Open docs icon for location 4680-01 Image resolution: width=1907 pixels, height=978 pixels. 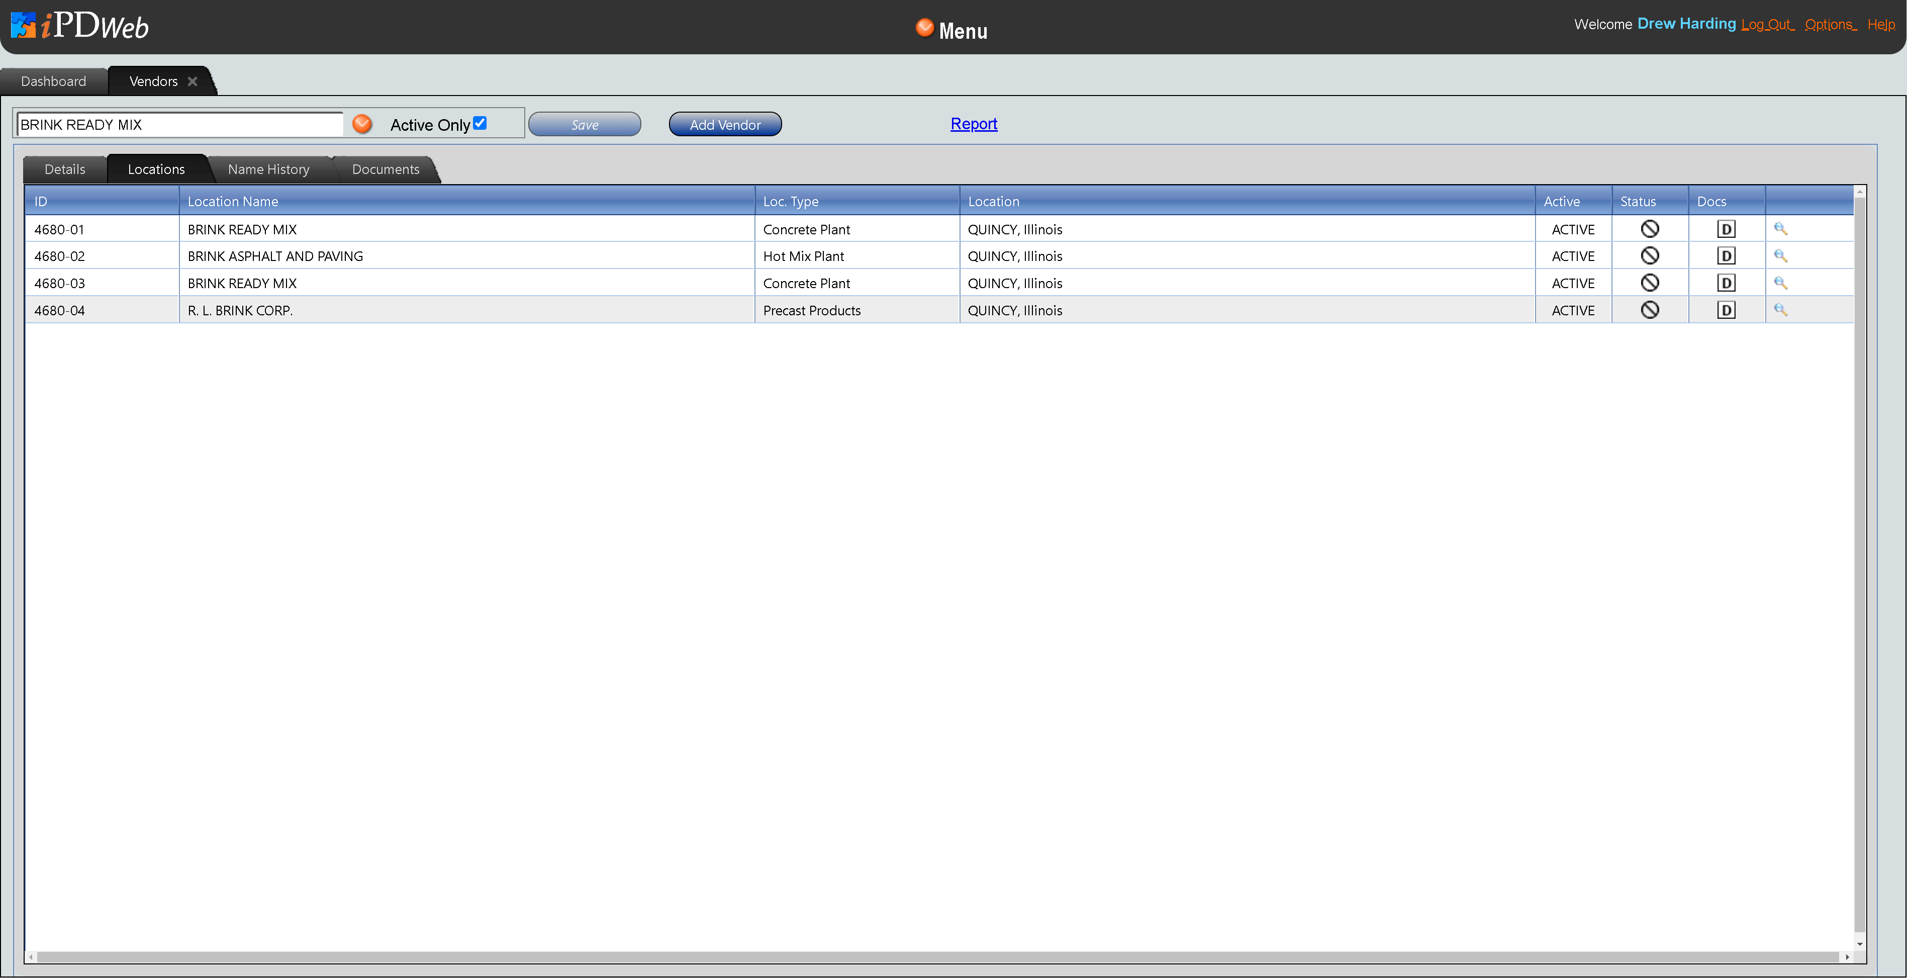[x=1726, y=229]
